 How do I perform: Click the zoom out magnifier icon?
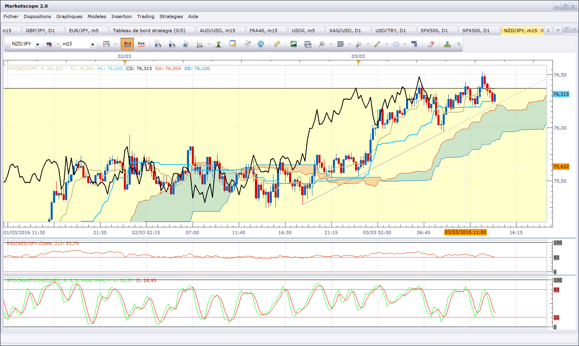point(172,44)
